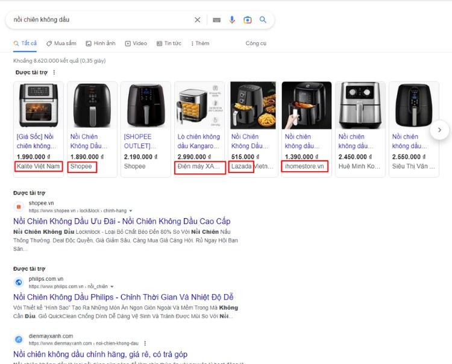Viewport: 452px width, 364px height.
Task: Click Siêu Thị Văn fryer image
Action: point(414,105)
